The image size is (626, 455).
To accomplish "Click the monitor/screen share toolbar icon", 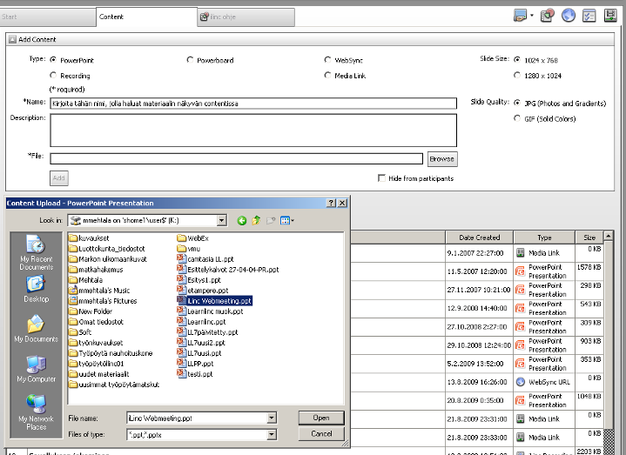I will point(520,17).
